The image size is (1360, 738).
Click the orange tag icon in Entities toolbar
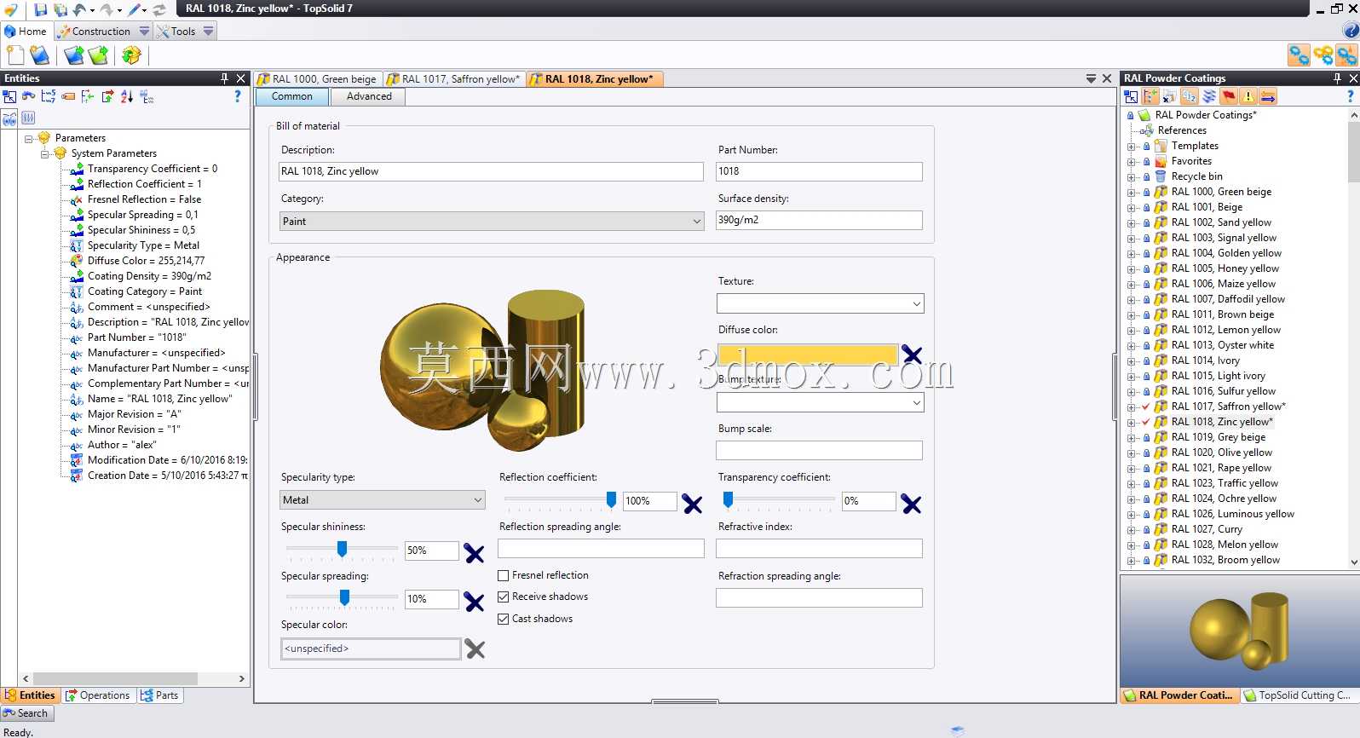(x=68, y=96)
